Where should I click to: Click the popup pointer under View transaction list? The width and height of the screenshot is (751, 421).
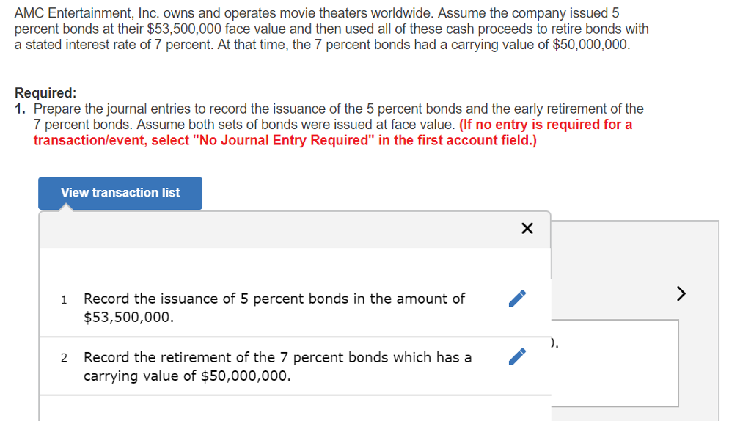click(65, 207)
